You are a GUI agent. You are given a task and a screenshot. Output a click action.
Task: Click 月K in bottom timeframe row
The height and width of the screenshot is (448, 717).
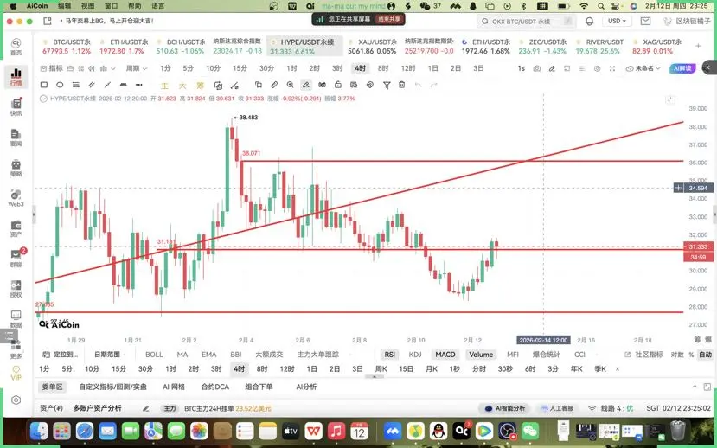click(432, 369)
